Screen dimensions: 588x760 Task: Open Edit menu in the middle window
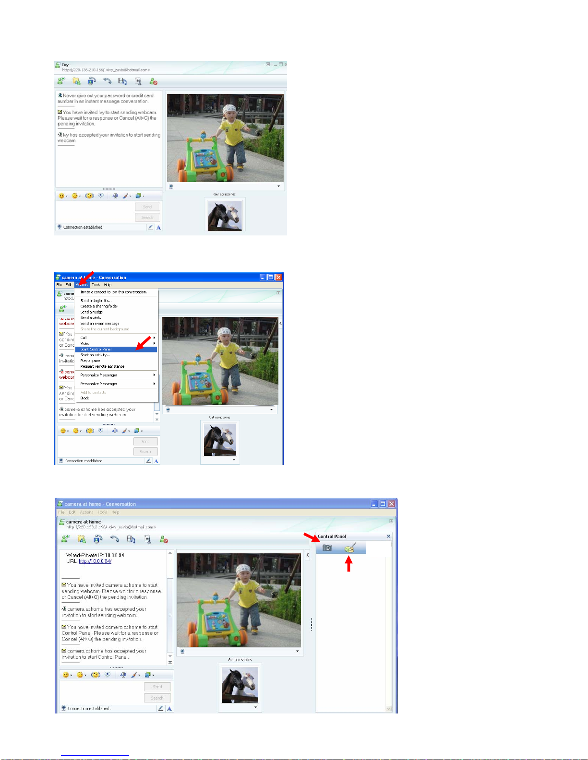point(69,285)
